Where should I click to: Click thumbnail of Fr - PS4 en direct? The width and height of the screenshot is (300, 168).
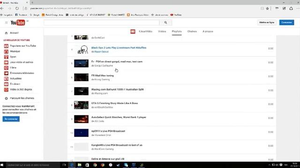coord(81,63)
